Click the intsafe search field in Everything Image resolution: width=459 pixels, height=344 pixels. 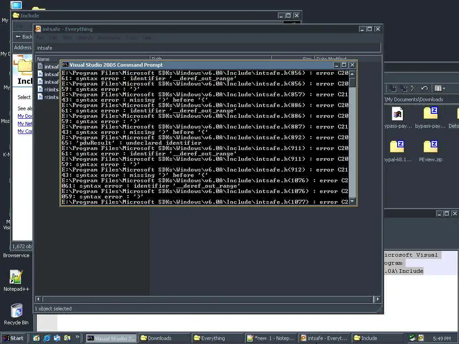(208, 47)
